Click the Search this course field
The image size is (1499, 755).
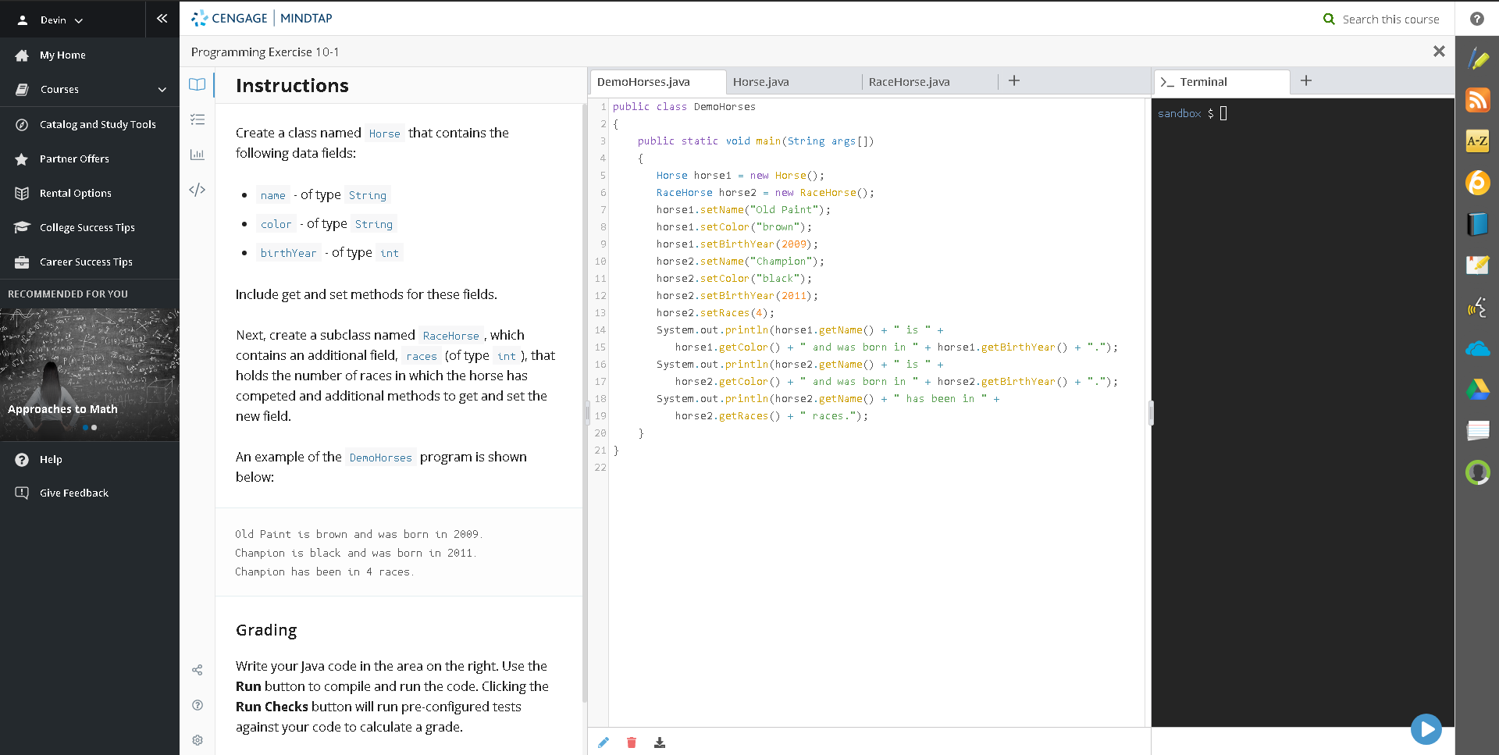click(x=1390, y=20)
